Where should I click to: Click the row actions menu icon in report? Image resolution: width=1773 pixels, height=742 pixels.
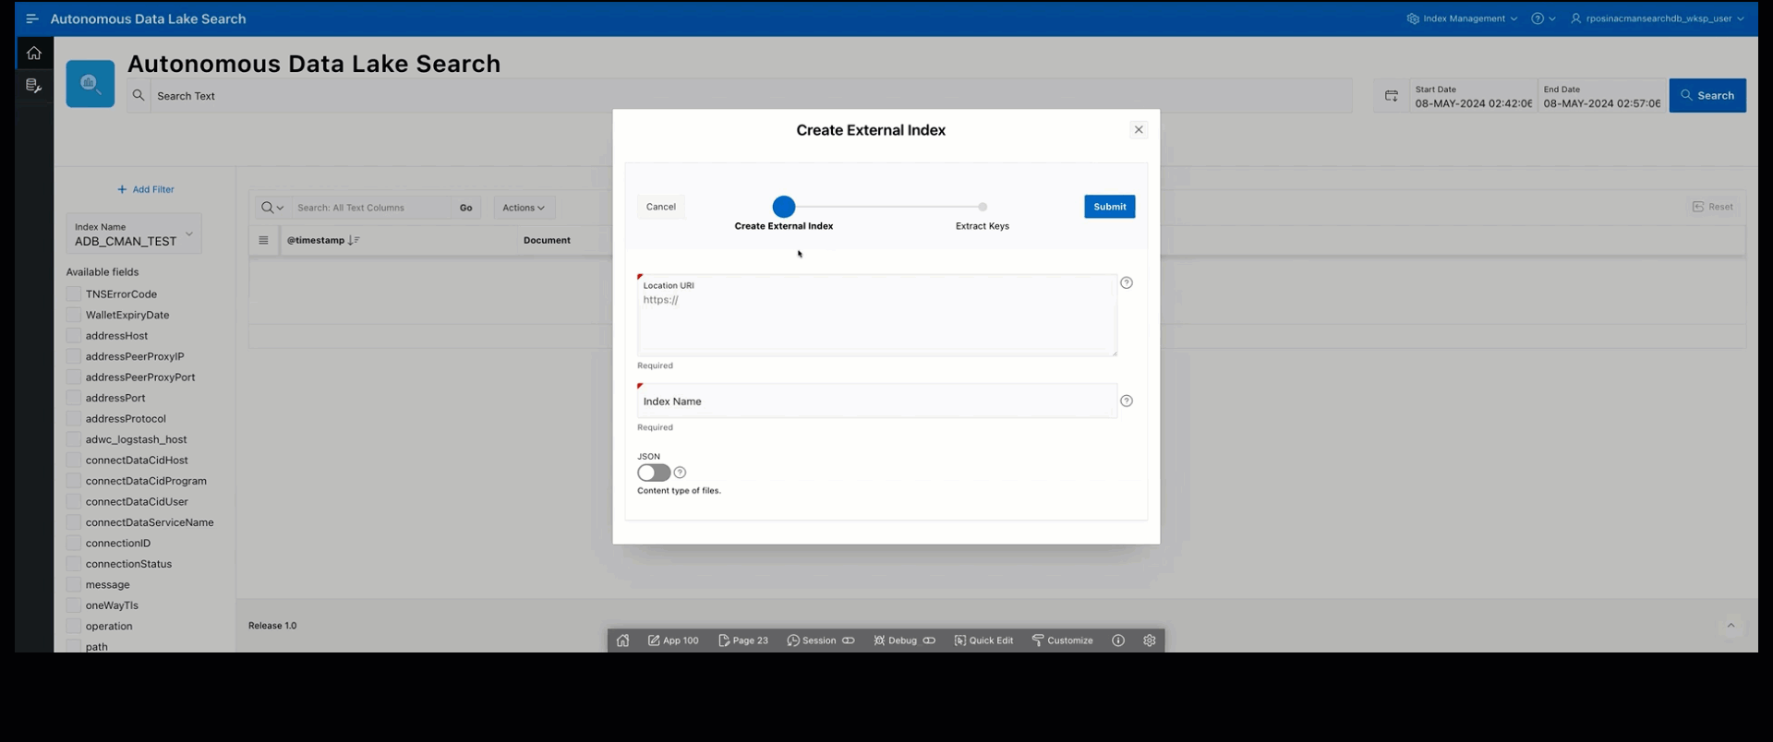pos(264,240)
